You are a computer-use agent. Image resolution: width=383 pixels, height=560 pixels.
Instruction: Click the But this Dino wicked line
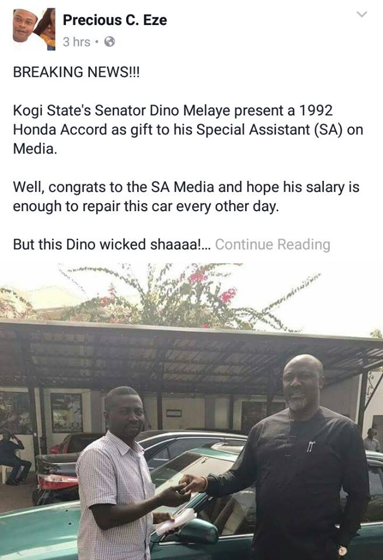click(112, 244)
